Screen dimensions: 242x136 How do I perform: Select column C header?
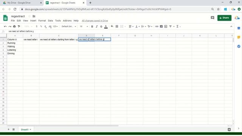tap(59, 36)
